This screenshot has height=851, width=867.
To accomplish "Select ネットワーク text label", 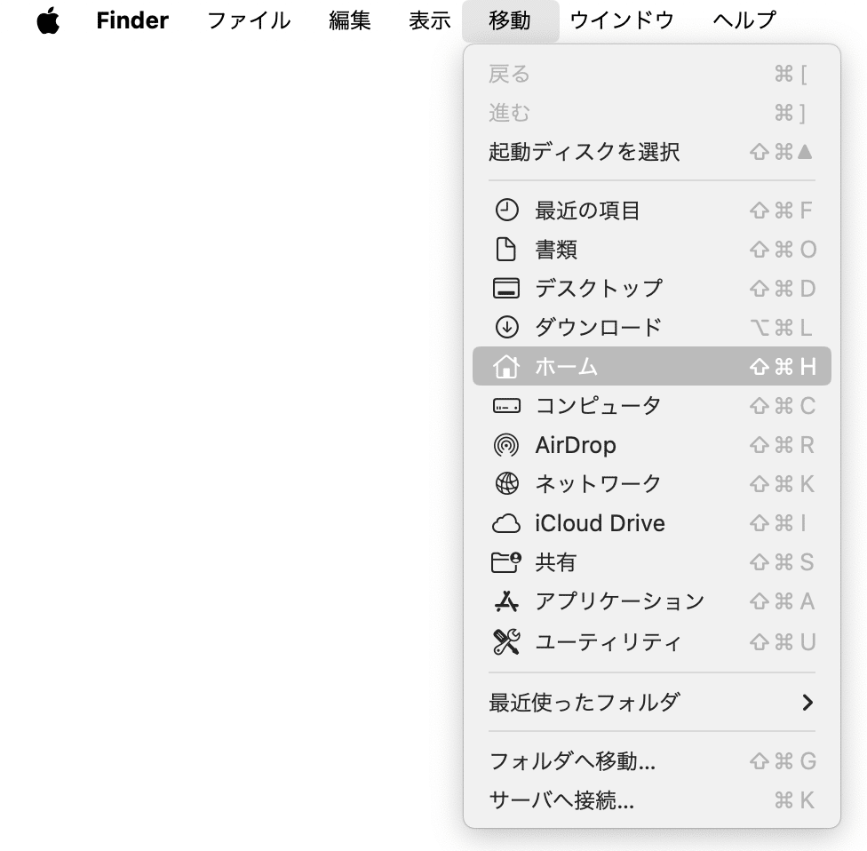I will pos(598,484).
